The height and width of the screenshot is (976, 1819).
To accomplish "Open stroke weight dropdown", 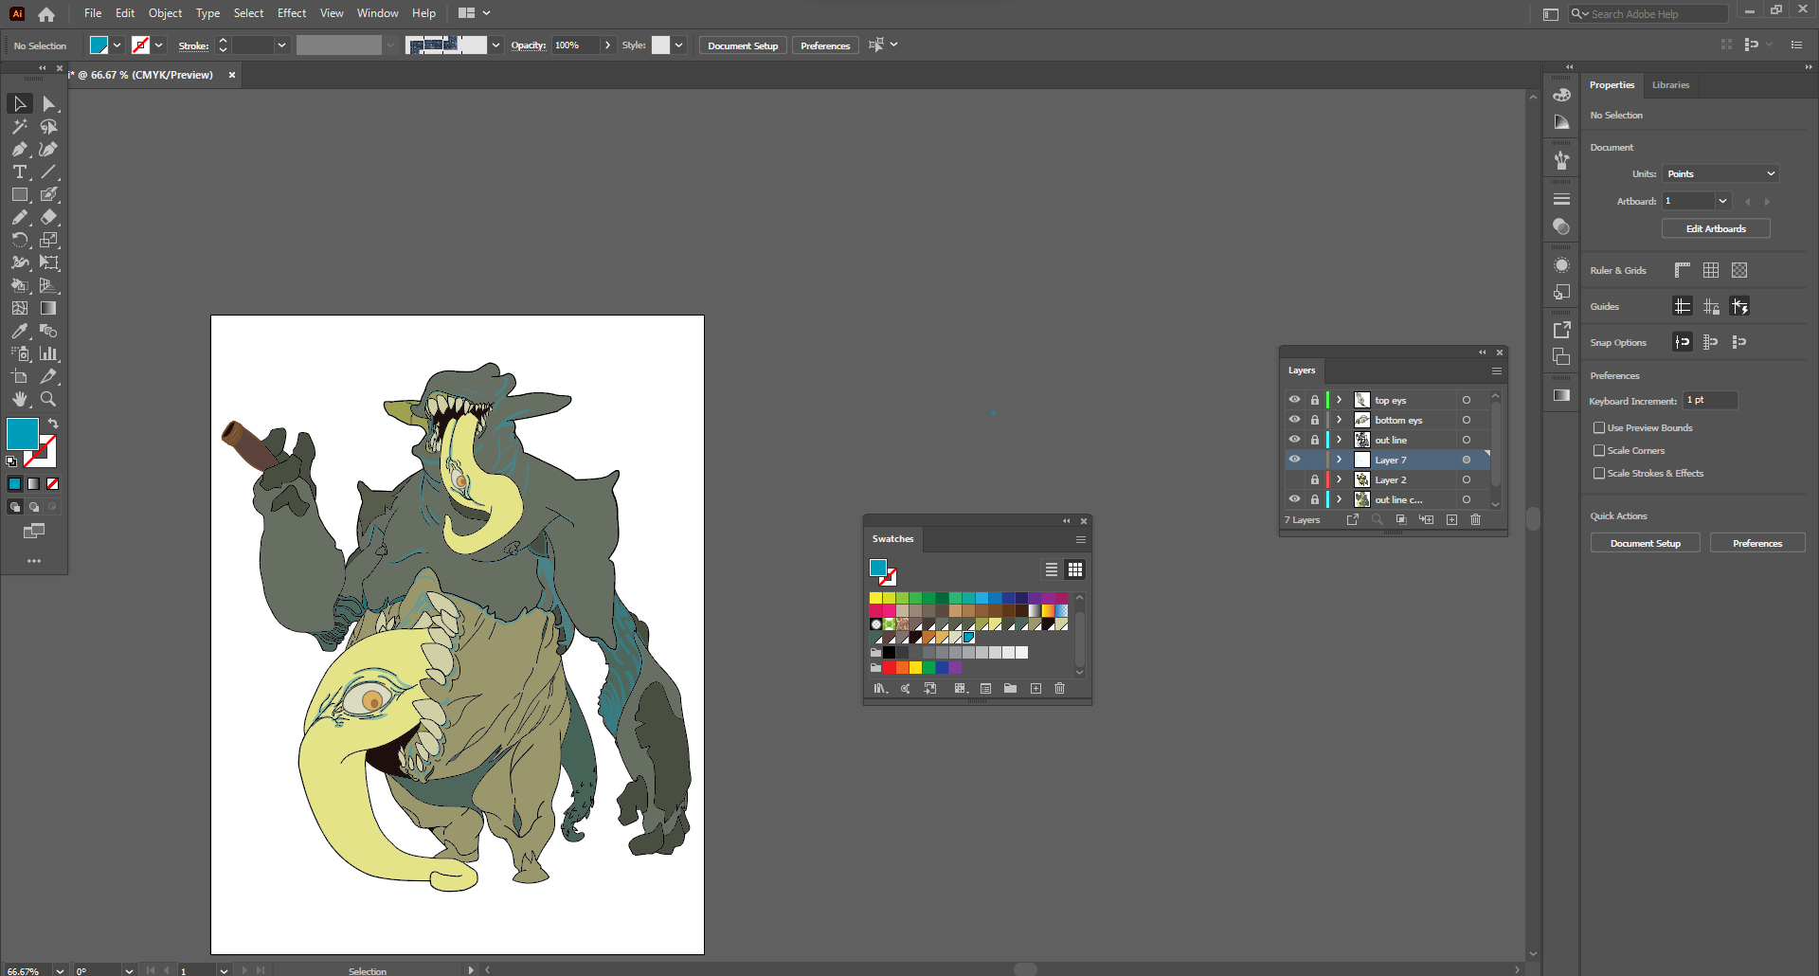I will (281, 45).
